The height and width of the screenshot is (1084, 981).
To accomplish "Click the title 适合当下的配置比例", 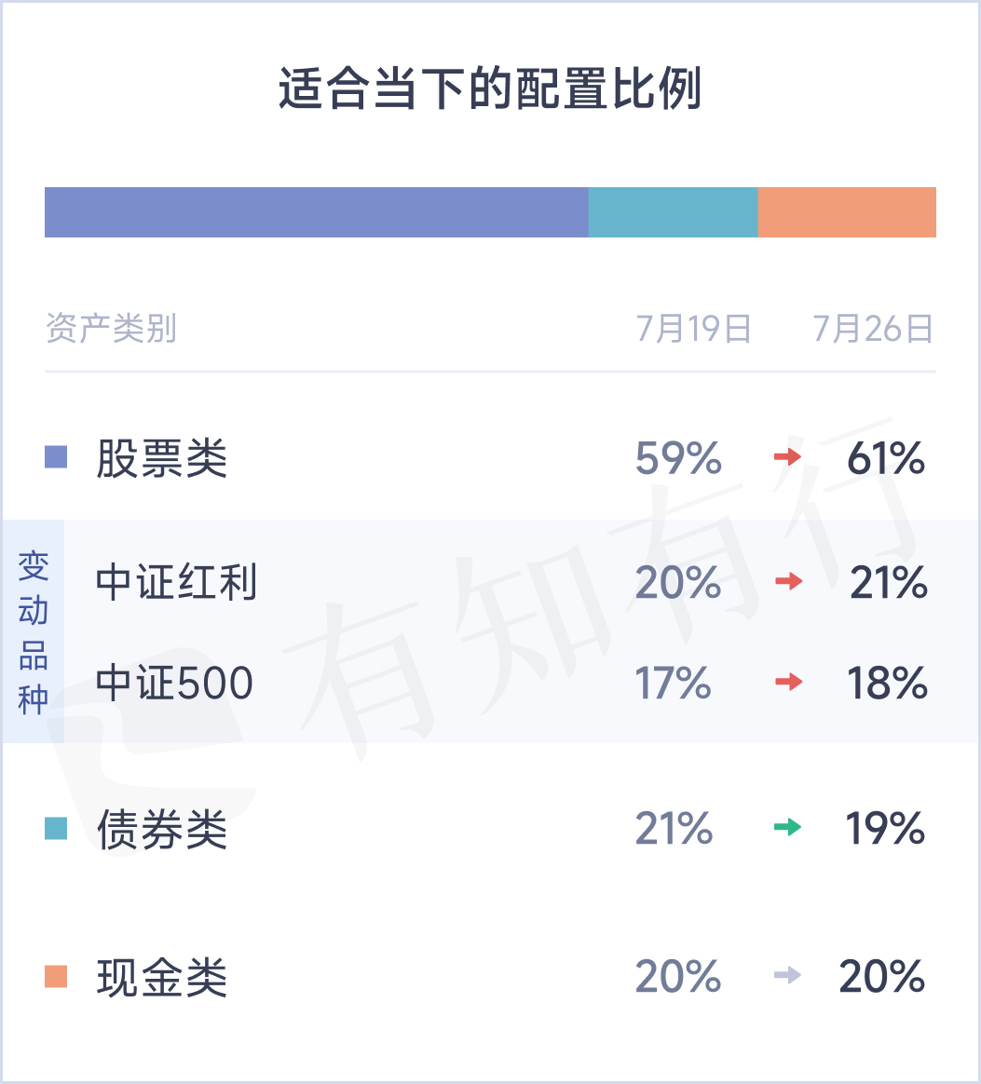I will point(490,90).
